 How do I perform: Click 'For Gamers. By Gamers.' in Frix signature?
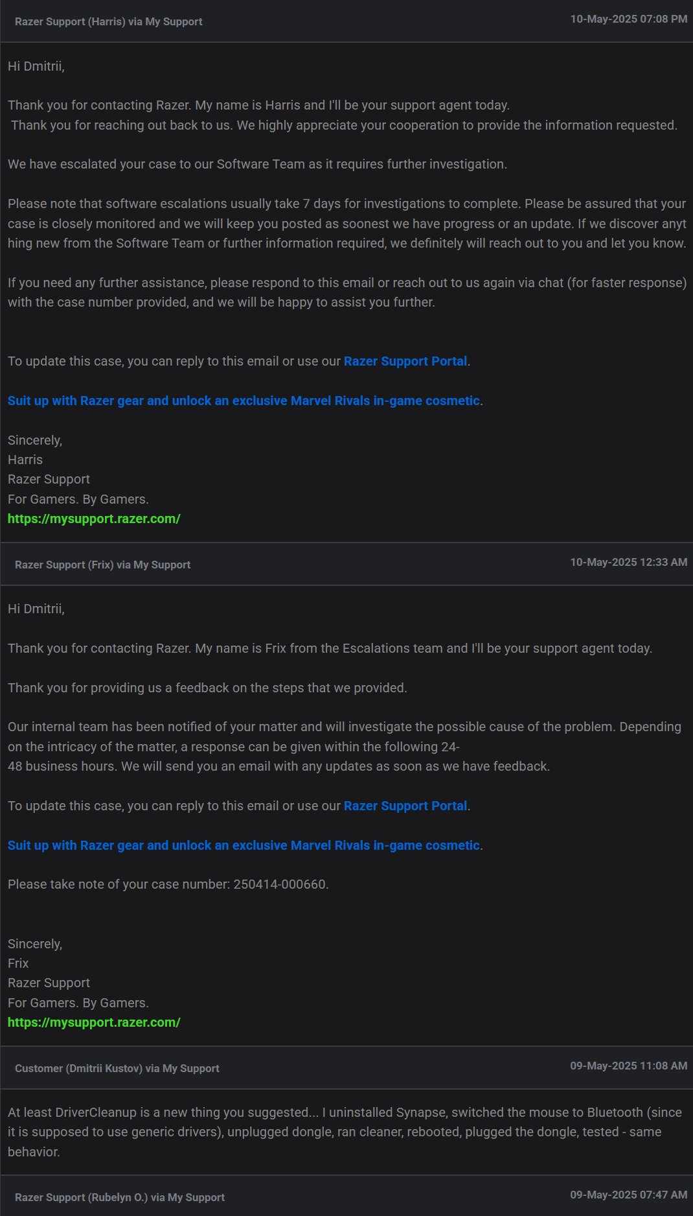[x=78, y=1003]
